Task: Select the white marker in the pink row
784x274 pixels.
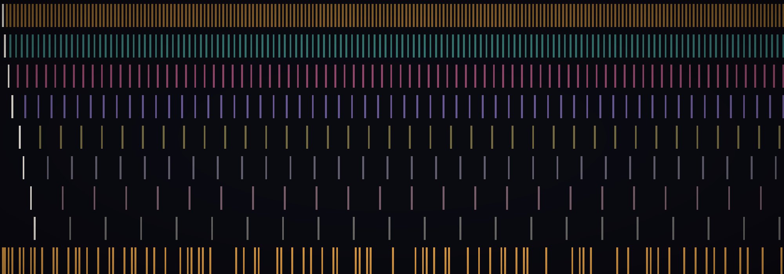Action: pos(9,76)
